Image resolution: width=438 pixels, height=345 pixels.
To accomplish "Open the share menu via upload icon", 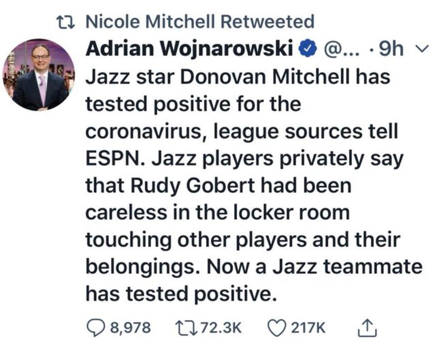I will [367, 327].
